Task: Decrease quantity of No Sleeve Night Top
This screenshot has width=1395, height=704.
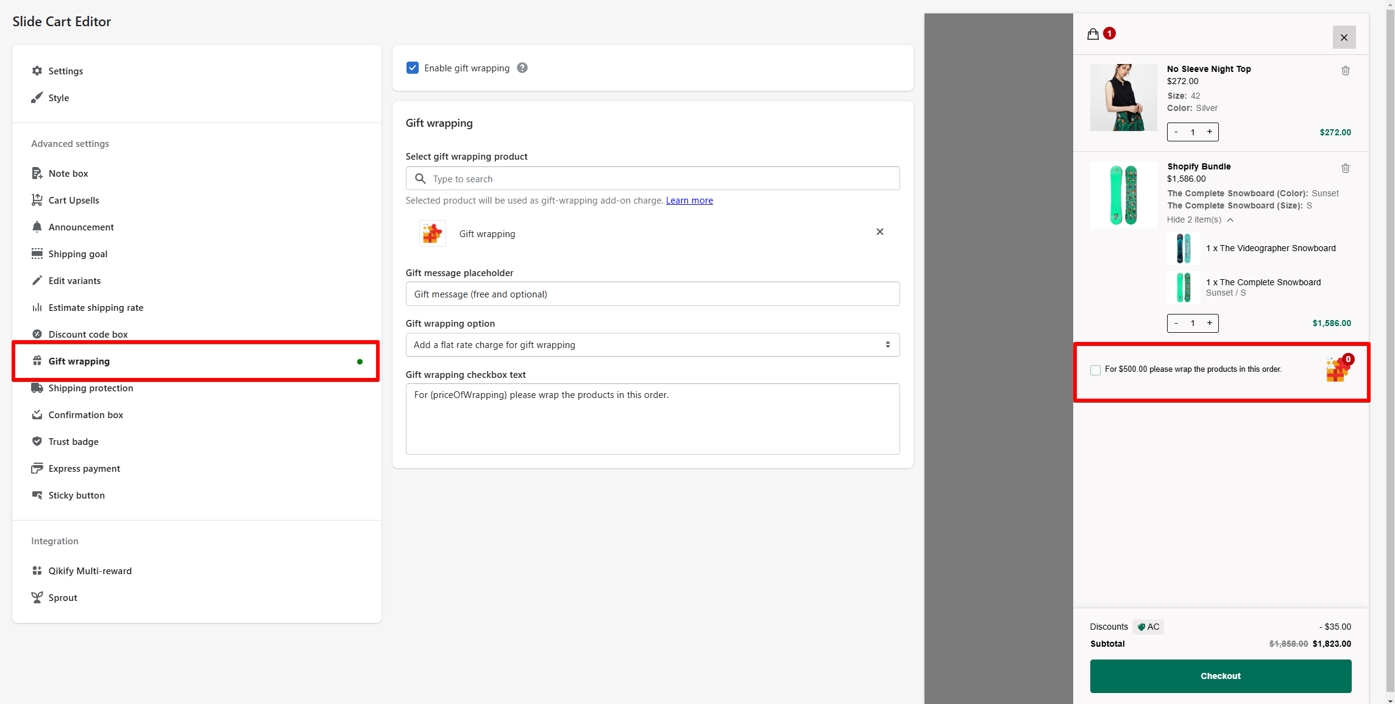Action: pyautogui.click(x=1176, y=132)
